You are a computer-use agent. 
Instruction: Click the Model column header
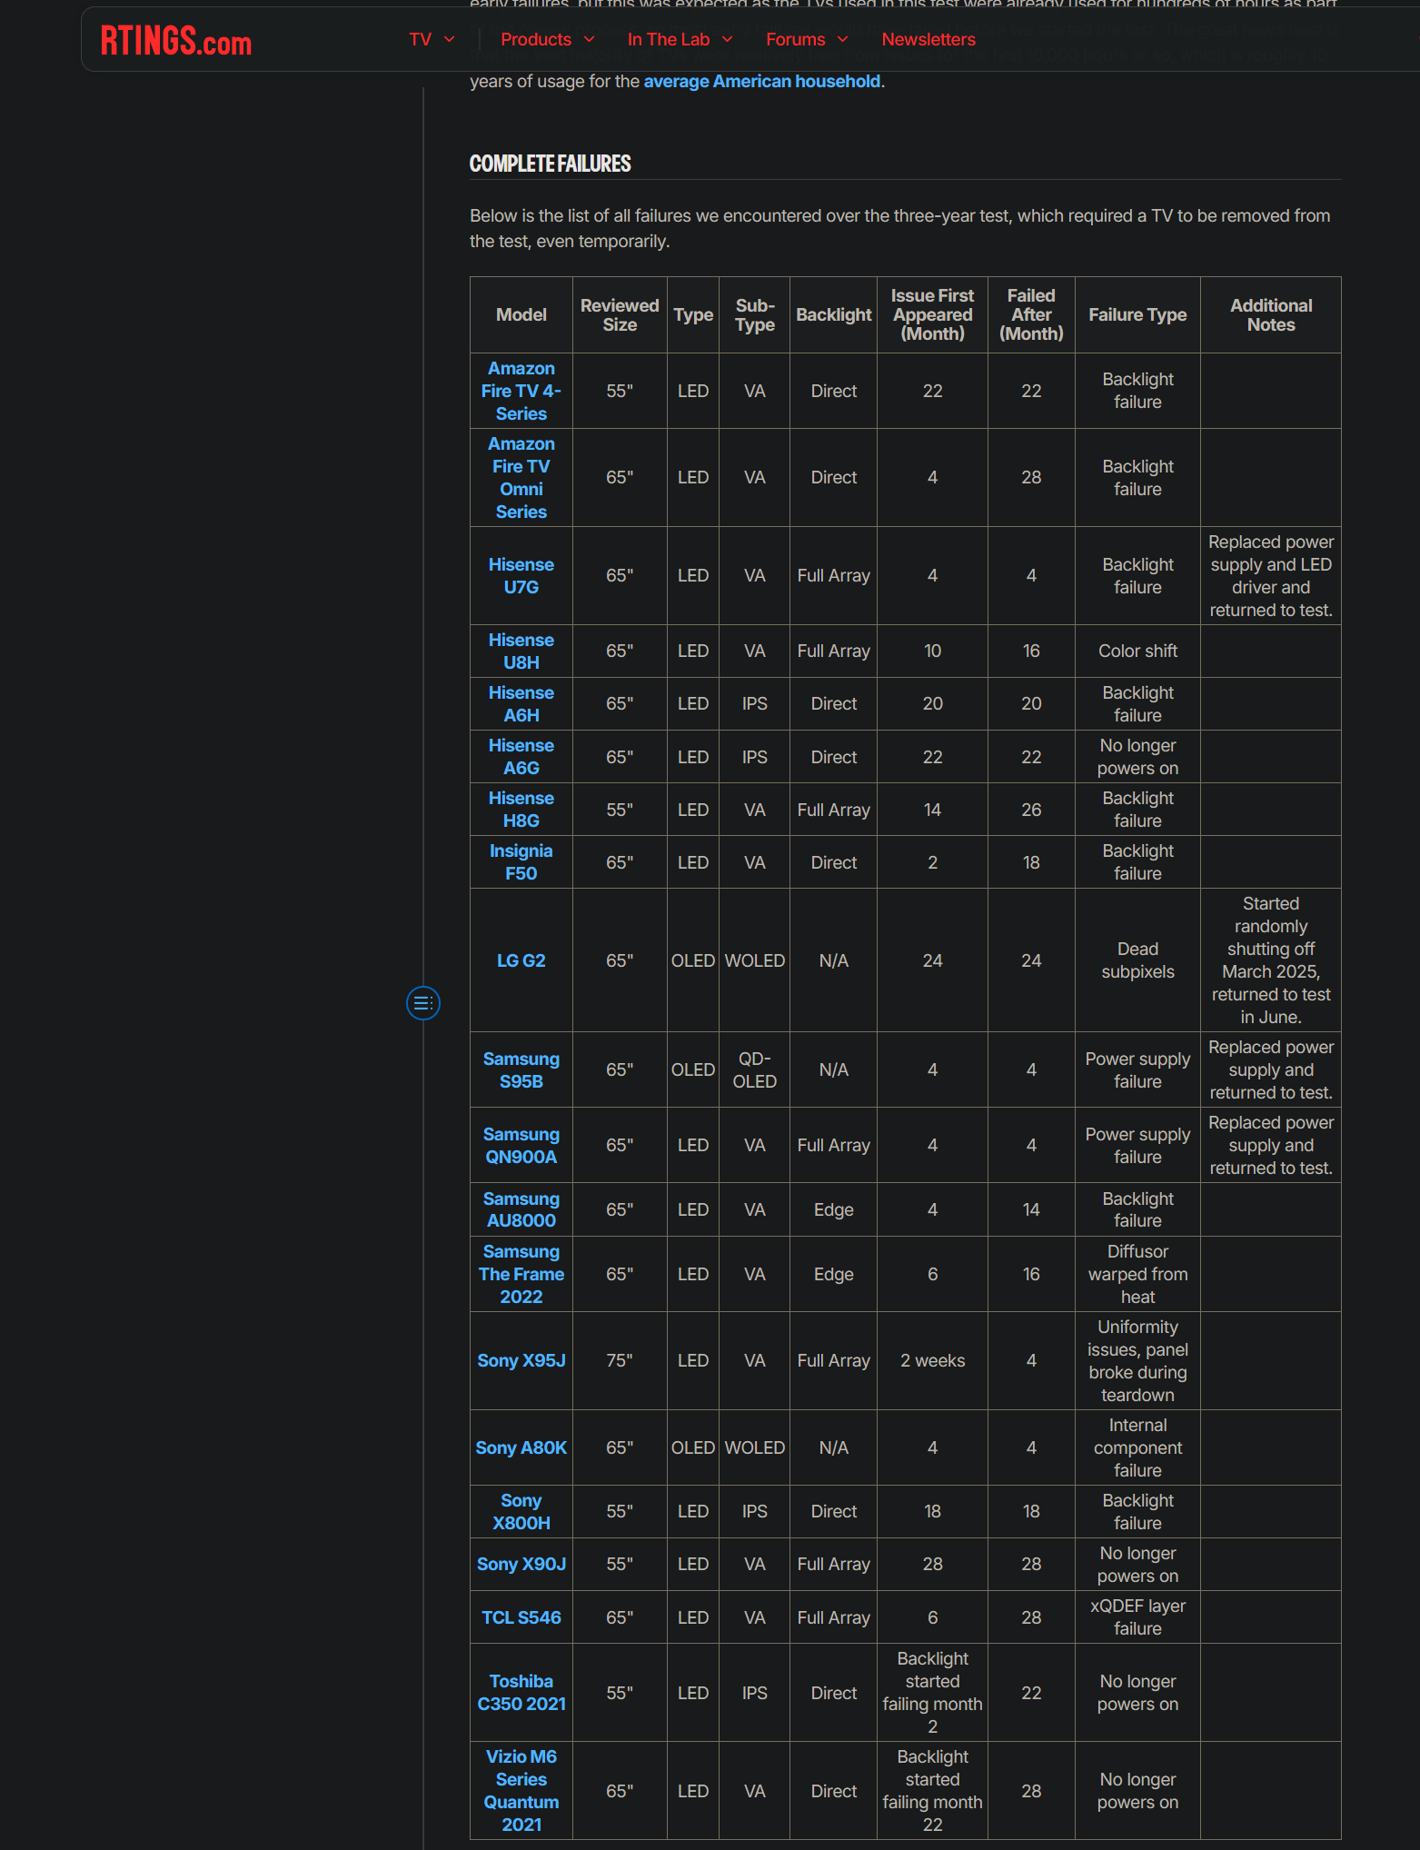coord(521,315)
